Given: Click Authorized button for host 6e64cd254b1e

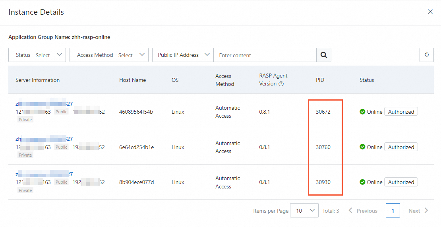Looking at the screenshot, I should point(401,147).
